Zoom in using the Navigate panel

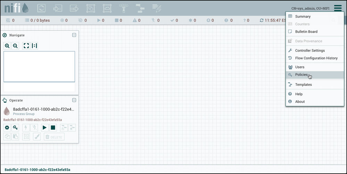(x=7, y=46)
